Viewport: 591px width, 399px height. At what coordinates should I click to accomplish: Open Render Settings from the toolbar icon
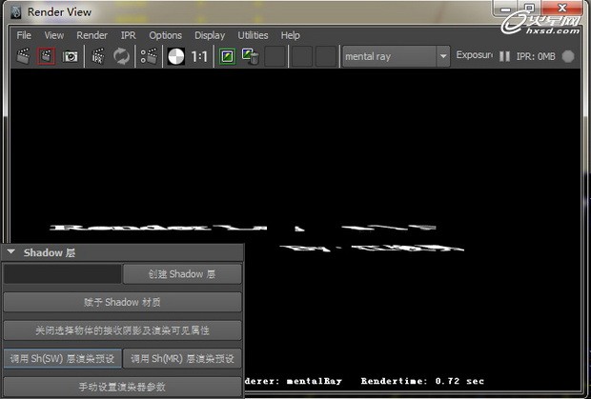[x=149, y=56]
